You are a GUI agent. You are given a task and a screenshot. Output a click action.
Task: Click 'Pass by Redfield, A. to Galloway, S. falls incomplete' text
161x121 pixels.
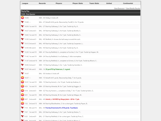point(64,56)
